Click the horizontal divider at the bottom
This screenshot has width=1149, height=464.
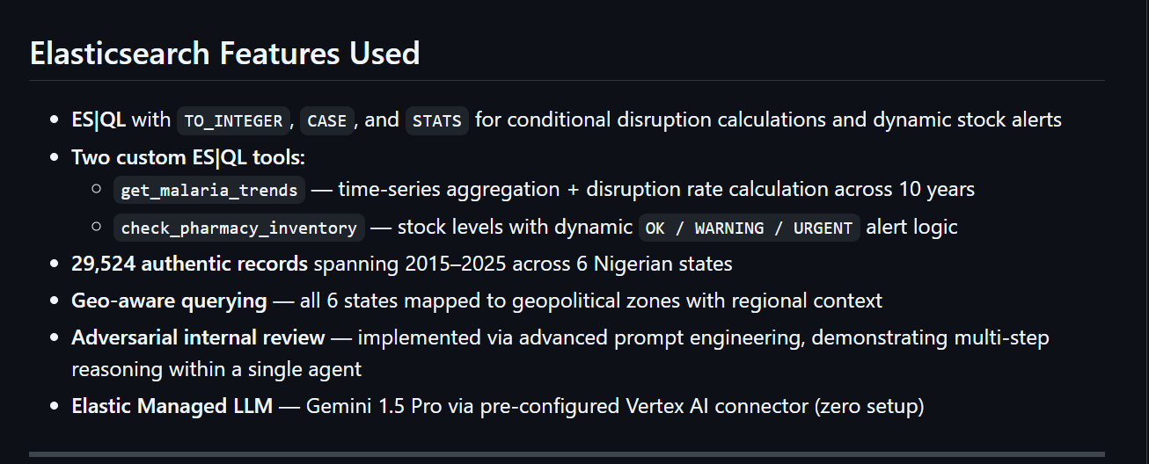[567, 454]
